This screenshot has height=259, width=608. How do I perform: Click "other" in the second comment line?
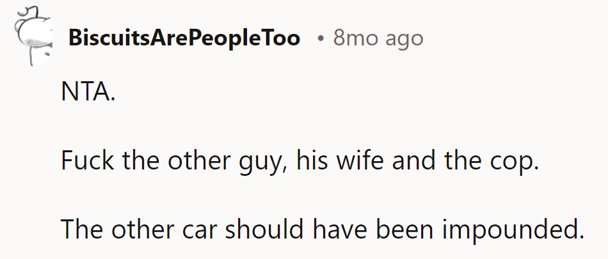point(189,161)
